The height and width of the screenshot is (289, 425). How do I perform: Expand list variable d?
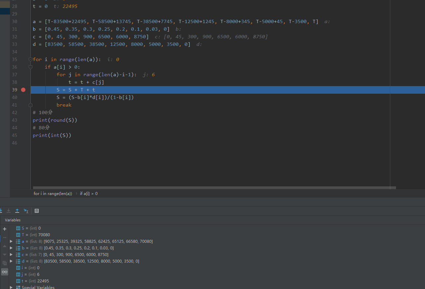coord(11,261)
